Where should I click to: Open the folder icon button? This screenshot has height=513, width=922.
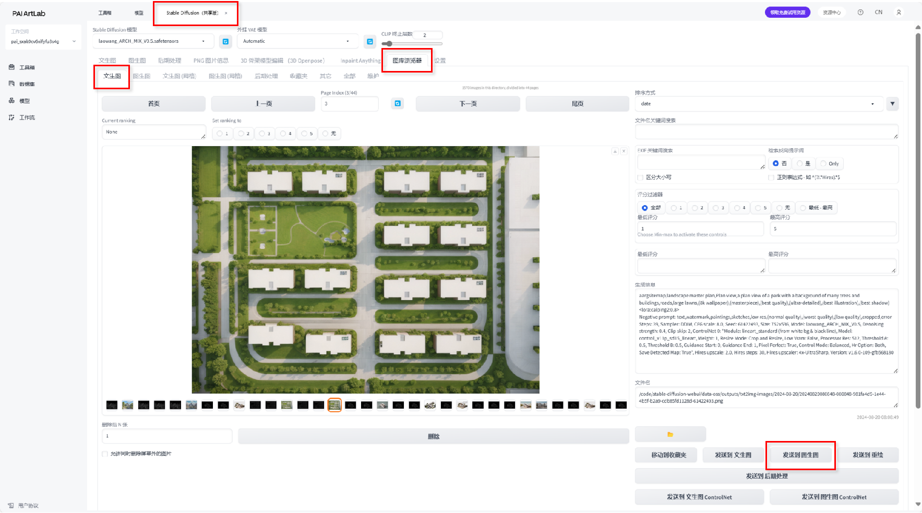pos(670,434)
